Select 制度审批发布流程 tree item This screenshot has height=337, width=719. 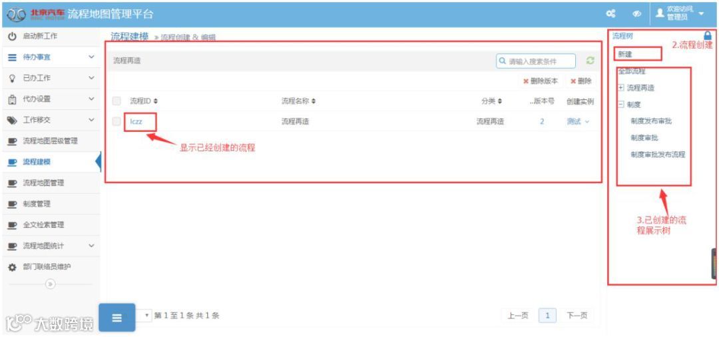[658, 155]
